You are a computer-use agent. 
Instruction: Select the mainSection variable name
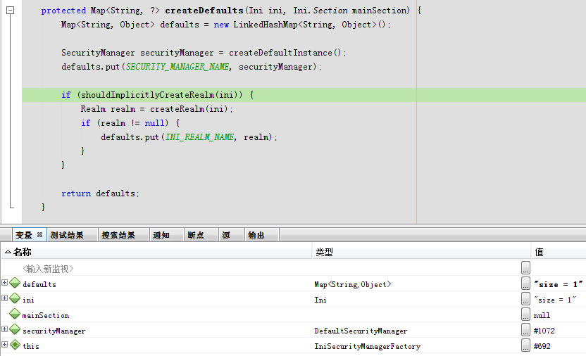pyautogui.click(x=46, y=315)
